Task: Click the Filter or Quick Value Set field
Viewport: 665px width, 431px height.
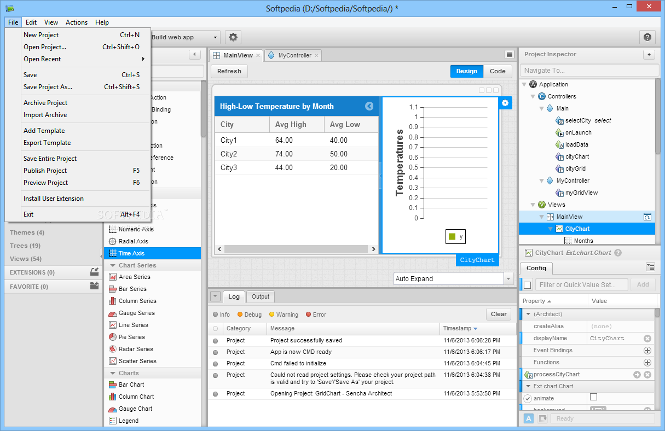Action: [582, 284]
